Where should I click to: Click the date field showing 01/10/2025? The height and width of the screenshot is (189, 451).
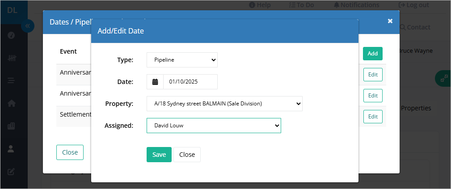coord(190,82)
